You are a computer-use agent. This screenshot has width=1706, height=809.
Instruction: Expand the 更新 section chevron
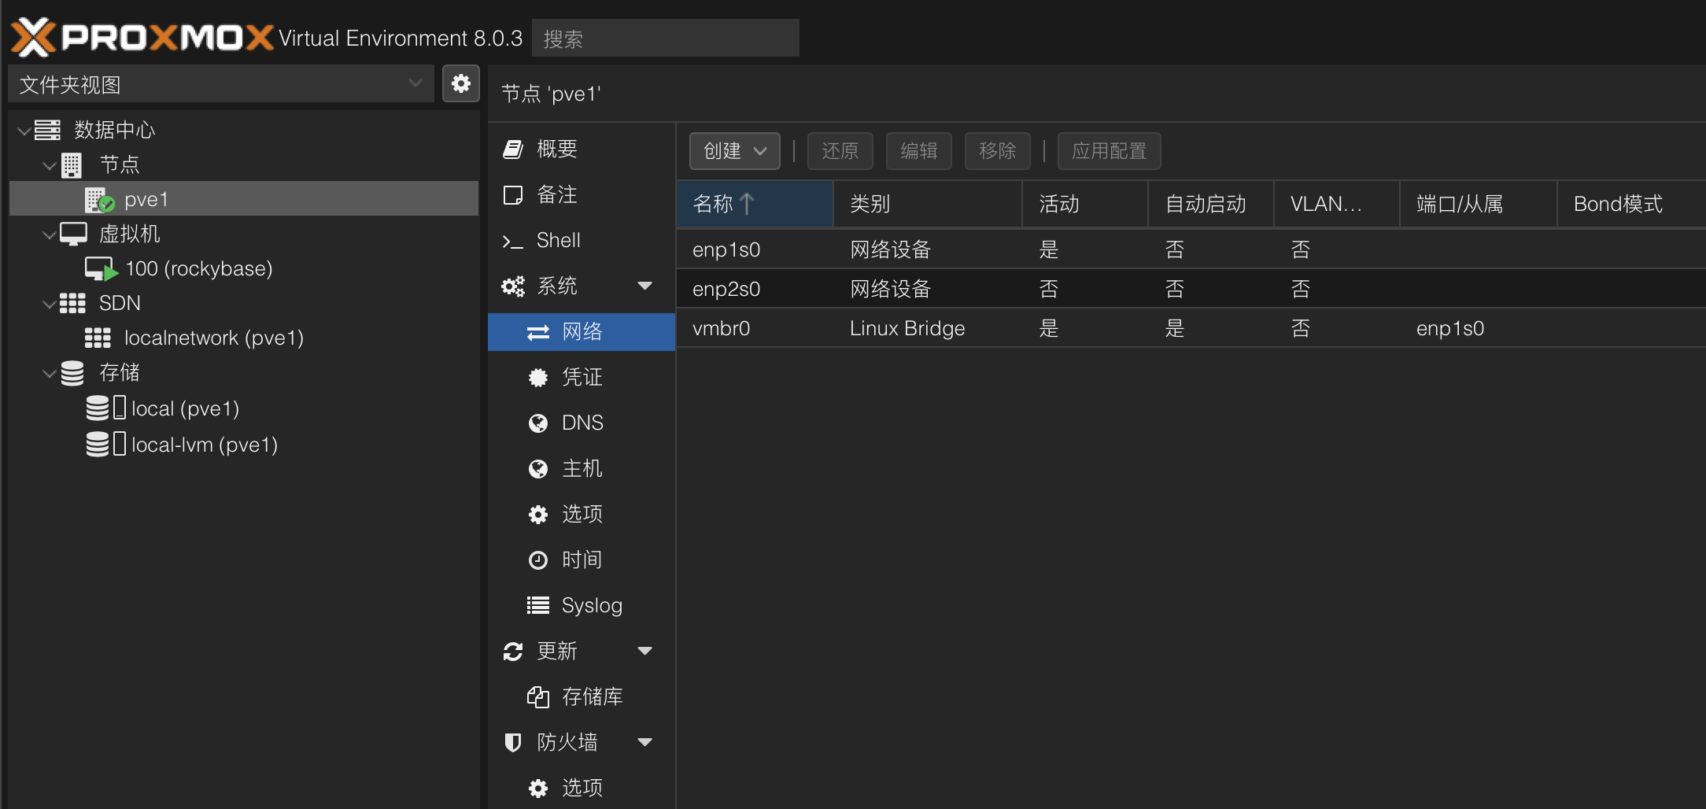click(x=645, y=651)
